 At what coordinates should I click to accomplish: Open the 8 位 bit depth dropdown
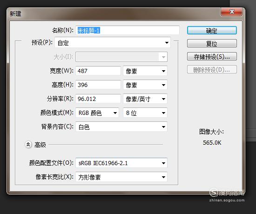[145, 113]
